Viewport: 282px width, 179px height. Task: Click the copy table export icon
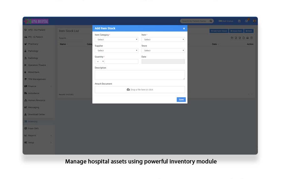point(232,38)
